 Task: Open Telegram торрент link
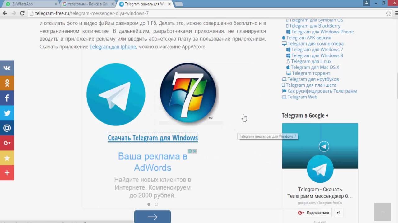coord(311,73)
